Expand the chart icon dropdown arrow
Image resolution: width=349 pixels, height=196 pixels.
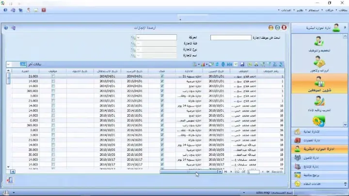click(207, 64)
